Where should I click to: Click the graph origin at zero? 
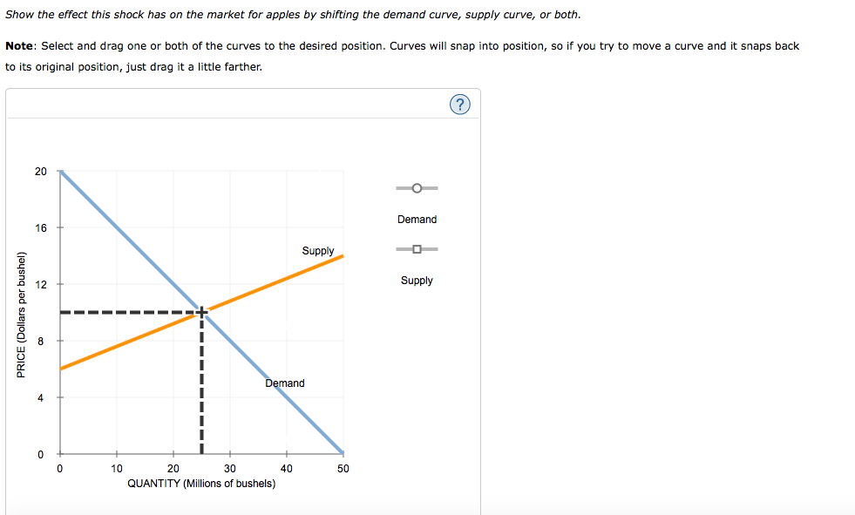58,453
